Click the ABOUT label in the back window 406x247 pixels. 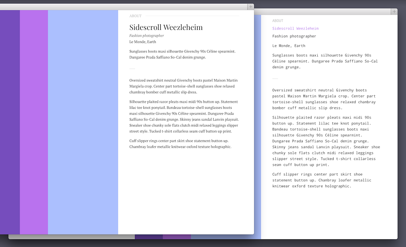pyautogui.click(x=278, y=21)
